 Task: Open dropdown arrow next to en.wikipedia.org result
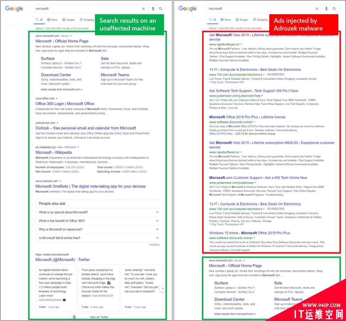[x=78, y=147]
